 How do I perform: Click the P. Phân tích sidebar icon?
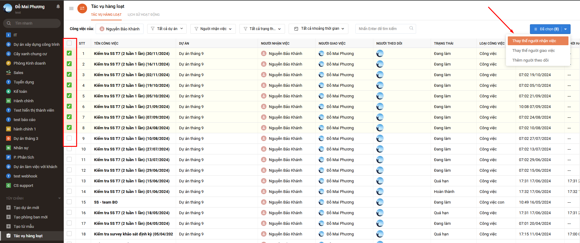click(8, 157)
